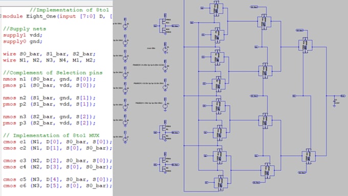
Task: Click the '//Complement of Selection pins' comment
Action: [x=53, y=73]
